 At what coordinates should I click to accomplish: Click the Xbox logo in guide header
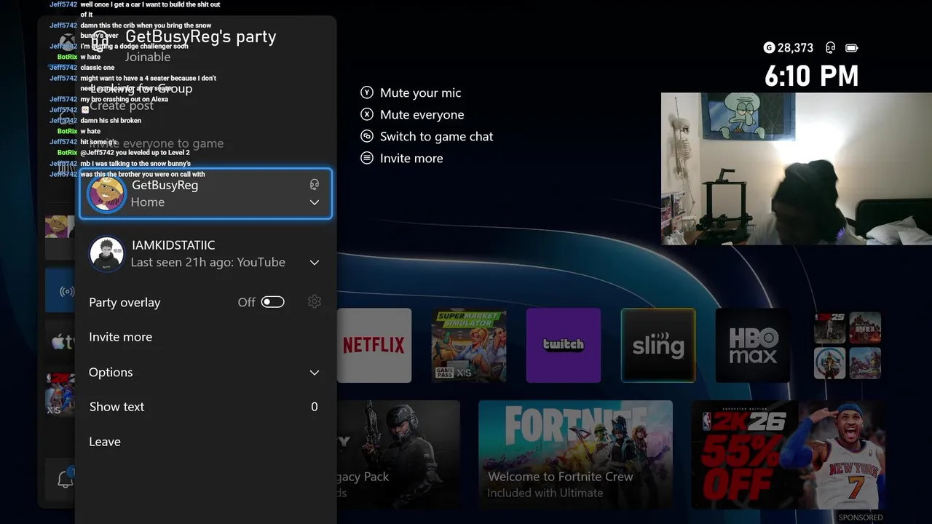(x=67, y=41)
